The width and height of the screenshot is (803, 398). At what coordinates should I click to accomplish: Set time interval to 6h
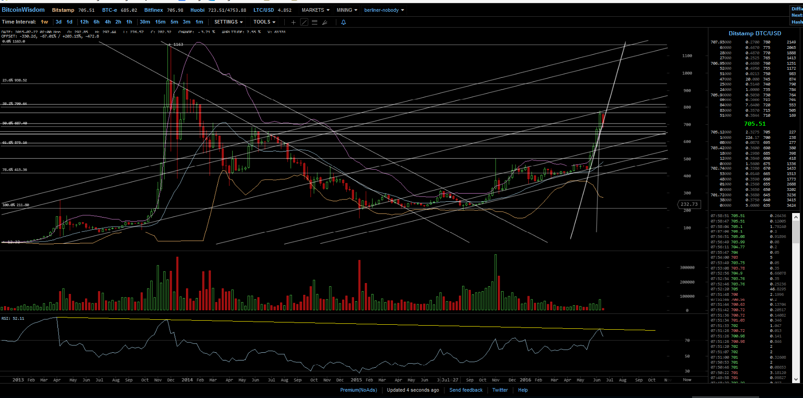click(x=96, y=22)
